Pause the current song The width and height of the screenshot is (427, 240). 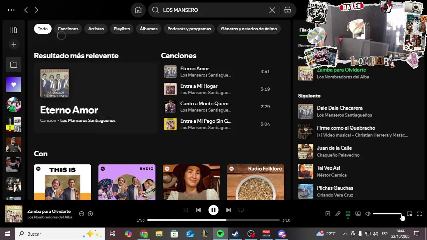[x=213, y=210]
